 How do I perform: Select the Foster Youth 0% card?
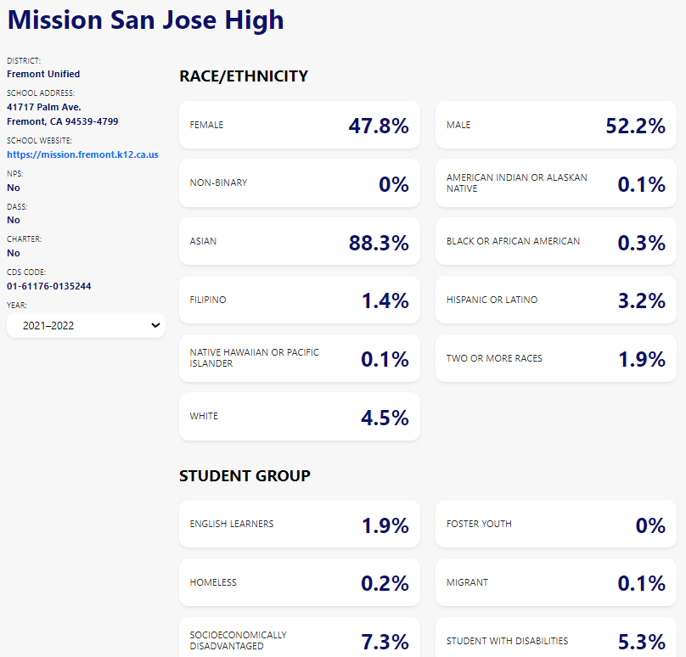(555, 525)
